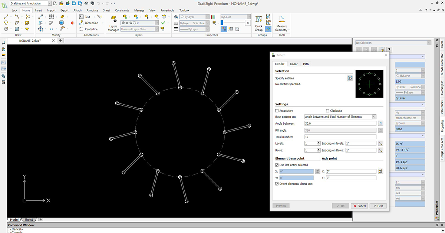
Task: Click the Specify entities picker in Pattern dialog
Action: click(350, 78)
